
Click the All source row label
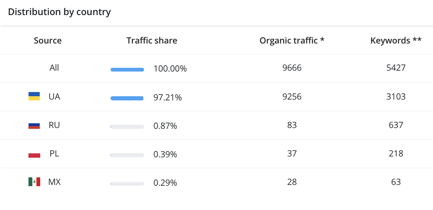click(x=54, y=67)
